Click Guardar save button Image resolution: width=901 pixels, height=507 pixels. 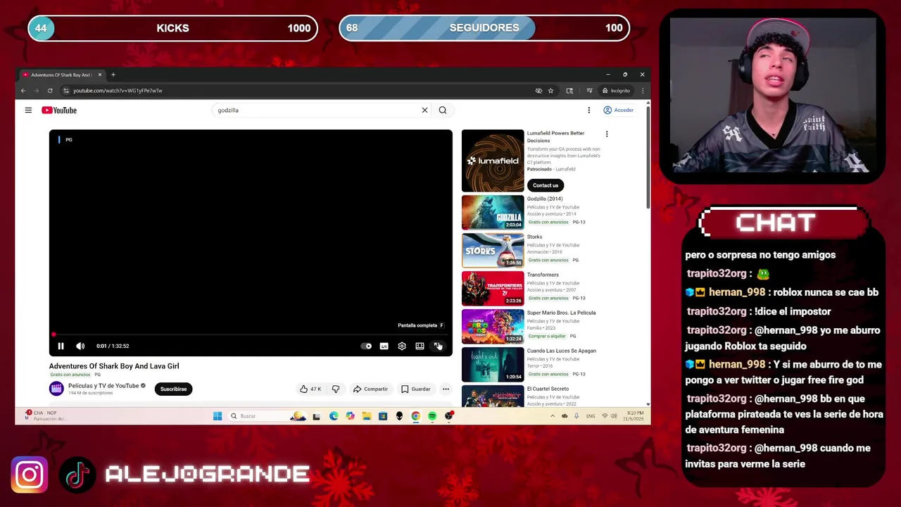click(415, 389)
